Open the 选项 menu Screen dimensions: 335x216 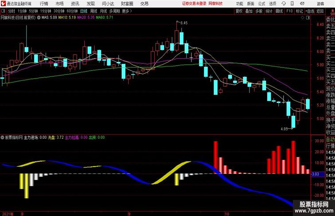pos(273,4)
